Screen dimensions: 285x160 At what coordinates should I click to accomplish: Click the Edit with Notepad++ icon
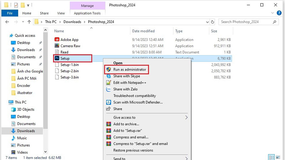tap(109, 82)
